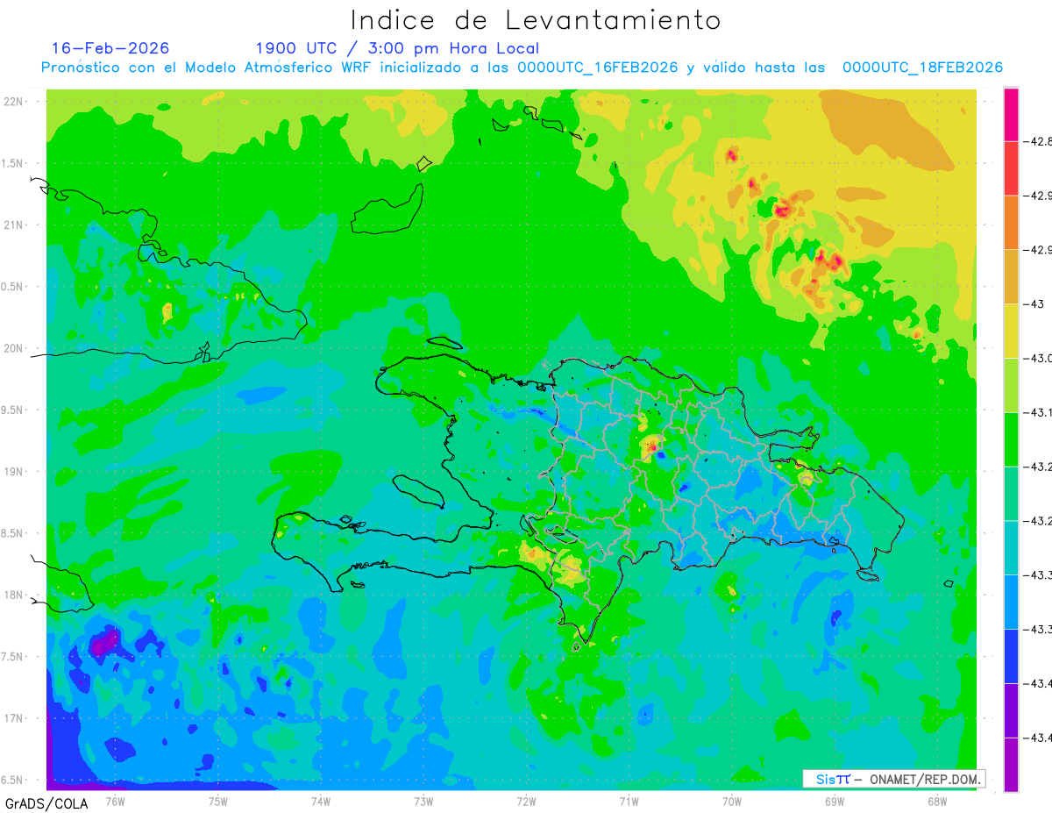This screenshot has height=813, width=1052.
Task: Click the "16-Feb-2026" date label
Action: [110, 48]
